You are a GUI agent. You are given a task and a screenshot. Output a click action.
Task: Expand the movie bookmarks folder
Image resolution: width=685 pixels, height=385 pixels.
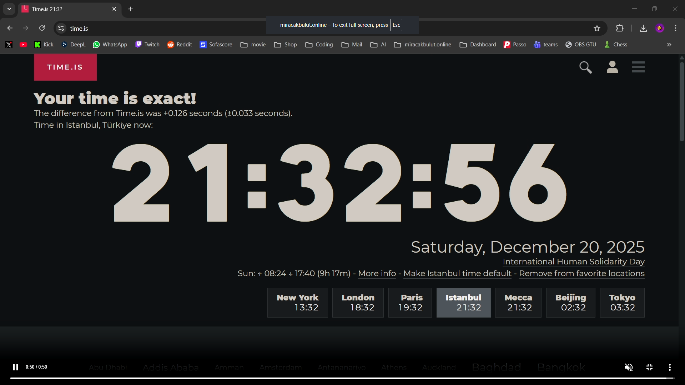click(253, 45)
